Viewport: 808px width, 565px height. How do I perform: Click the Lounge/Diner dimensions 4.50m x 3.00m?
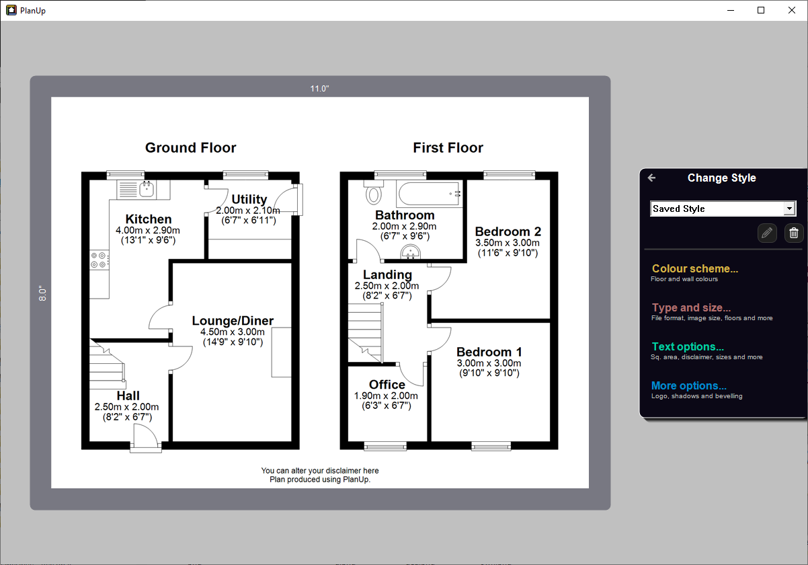tap(233, 332)
